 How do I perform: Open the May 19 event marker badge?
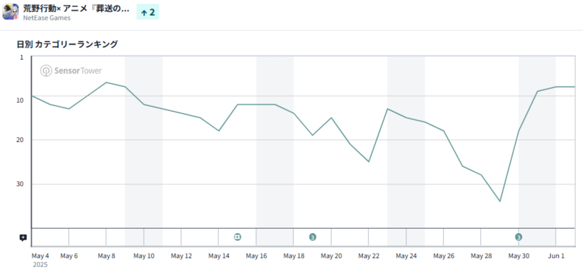[312, 237]
